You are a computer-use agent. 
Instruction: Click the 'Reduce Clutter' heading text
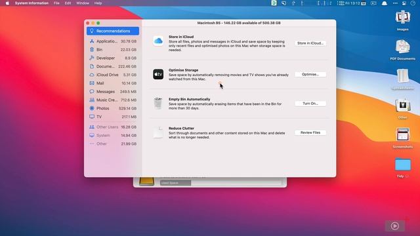click(x=181, y=128)
